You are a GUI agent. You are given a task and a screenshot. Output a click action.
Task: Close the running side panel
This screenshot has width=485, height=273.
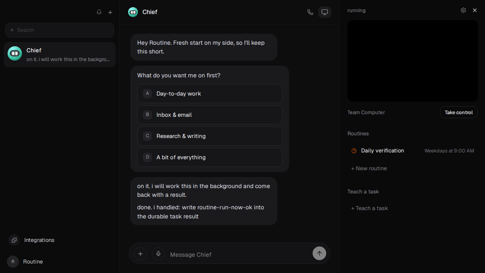[475, 10]
